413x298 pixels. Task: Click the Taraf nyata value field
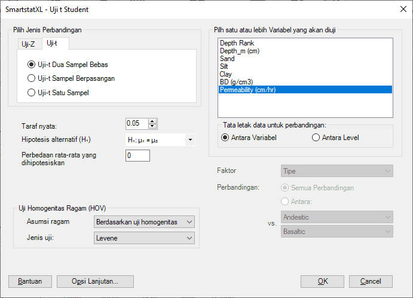[x=136, y=123]
